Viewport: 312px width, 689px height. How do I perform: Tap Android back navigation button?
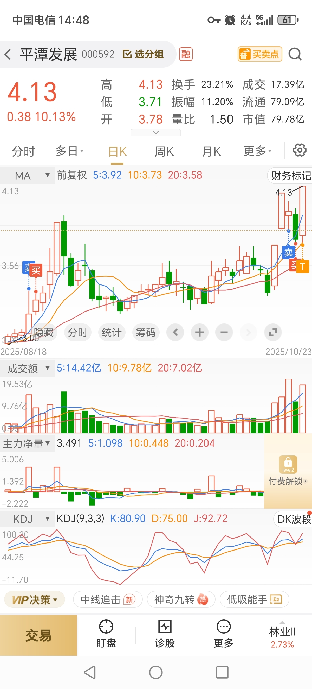[x=90, y=672]
